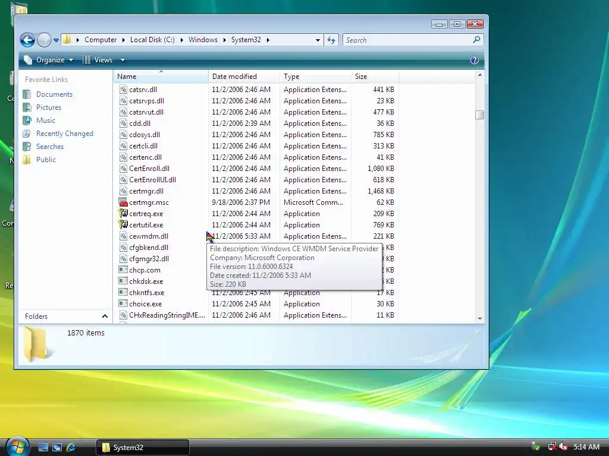
Task: Select the CertEnrollUI.dll file icon
Action: (x=123, y=179)
